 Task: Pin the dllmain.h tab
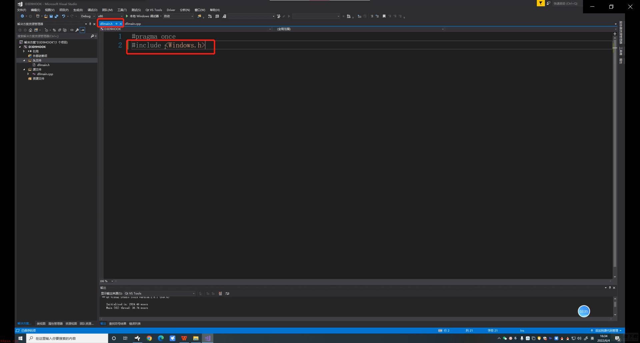click(x=116, y=24)
